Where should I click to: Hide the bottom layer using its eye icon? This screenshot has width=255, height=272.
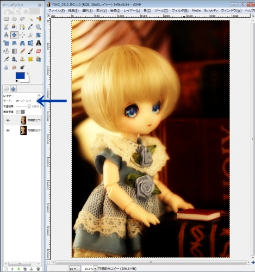pyautogui.click(x=8, y=131)
